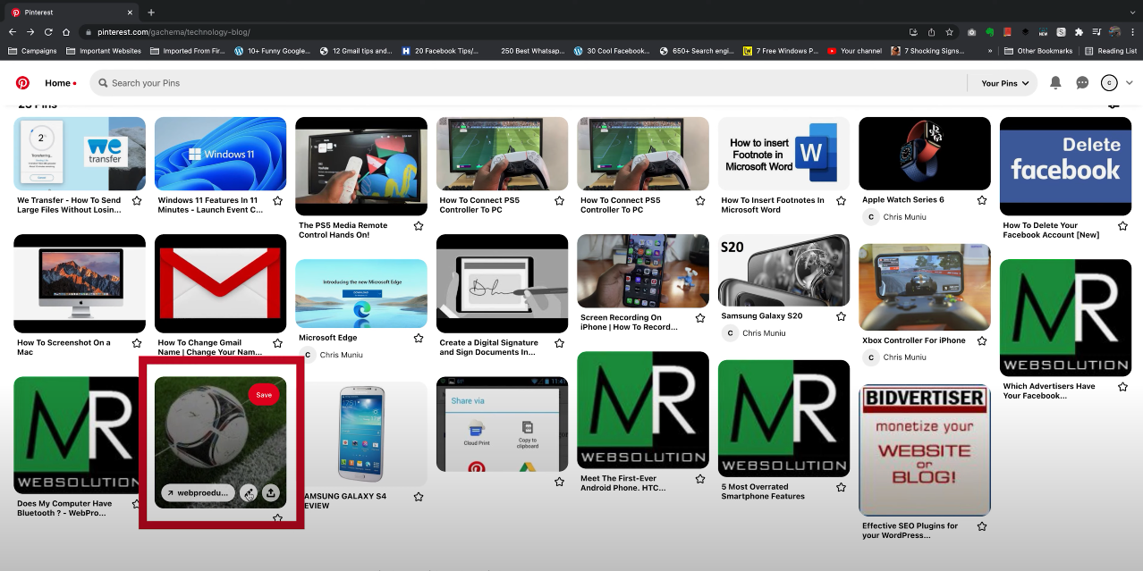This screenshot has width=1143, height=571.
Task: Open the Reading List
Action: (x=1110, y=51)
